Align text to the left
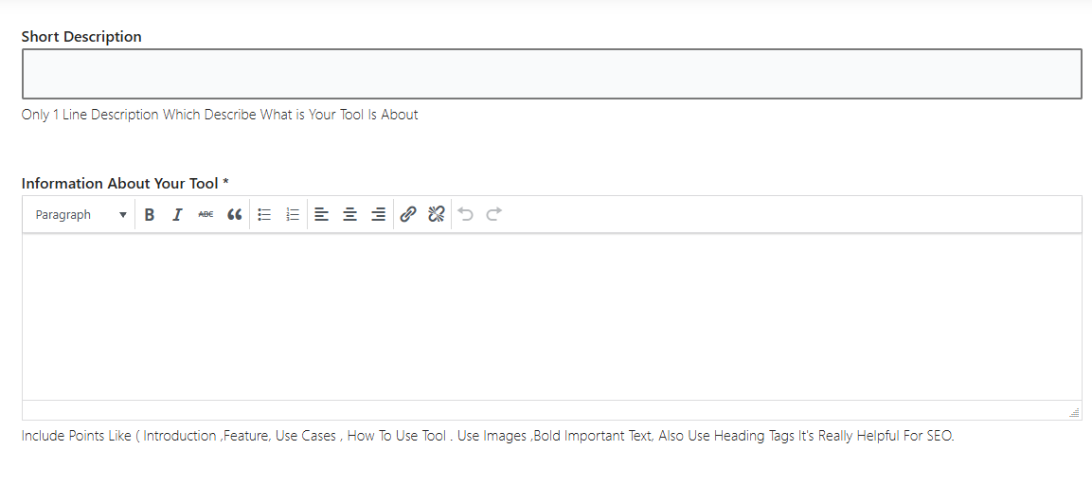This screenshot has width=1092, height=486. point(321,214)
